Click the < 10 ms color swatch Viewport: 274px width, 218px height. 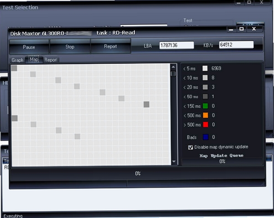(205, 78)
